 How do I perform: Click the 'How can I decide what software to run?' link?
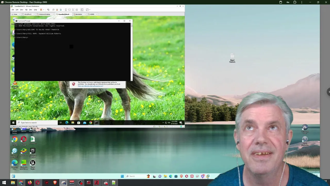tap(90, 86)
